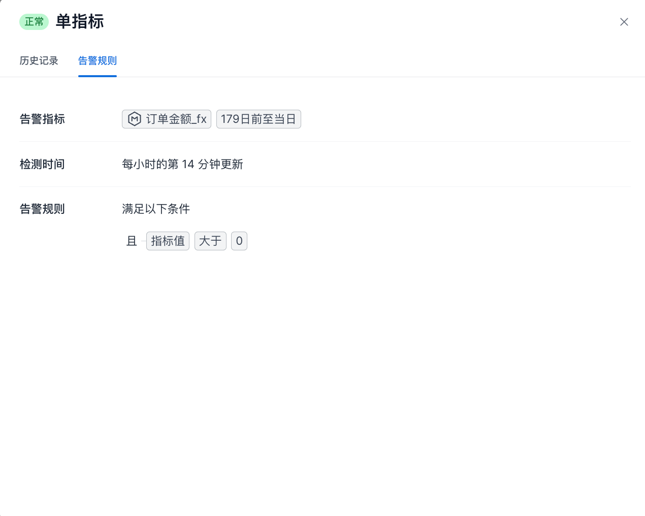The height and width of the screenshot is (516, 645).
Task: Click the 告警规则 row label on left
Action: (42, 209)
